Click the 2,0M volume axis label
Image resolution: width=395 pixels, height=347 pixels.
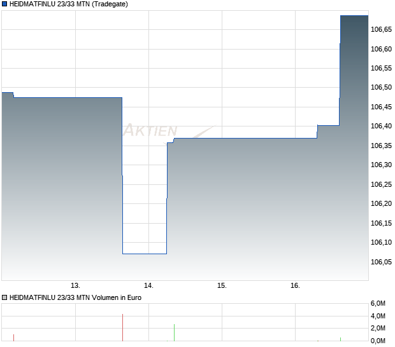tap(378, 328)
